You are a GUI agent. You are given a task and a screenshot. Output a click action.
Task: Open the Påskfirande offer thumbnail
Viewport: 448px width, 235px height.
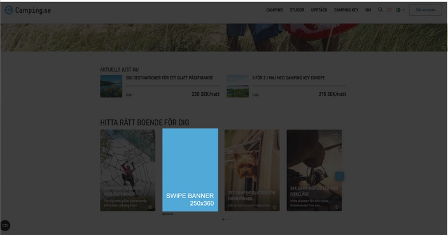pyautogui.click(x=111, y=86)
